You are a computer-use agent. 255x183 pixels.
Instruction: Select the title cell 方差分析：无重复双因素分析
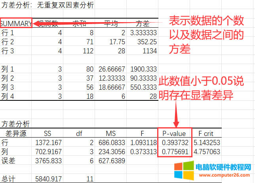(48, 5)
